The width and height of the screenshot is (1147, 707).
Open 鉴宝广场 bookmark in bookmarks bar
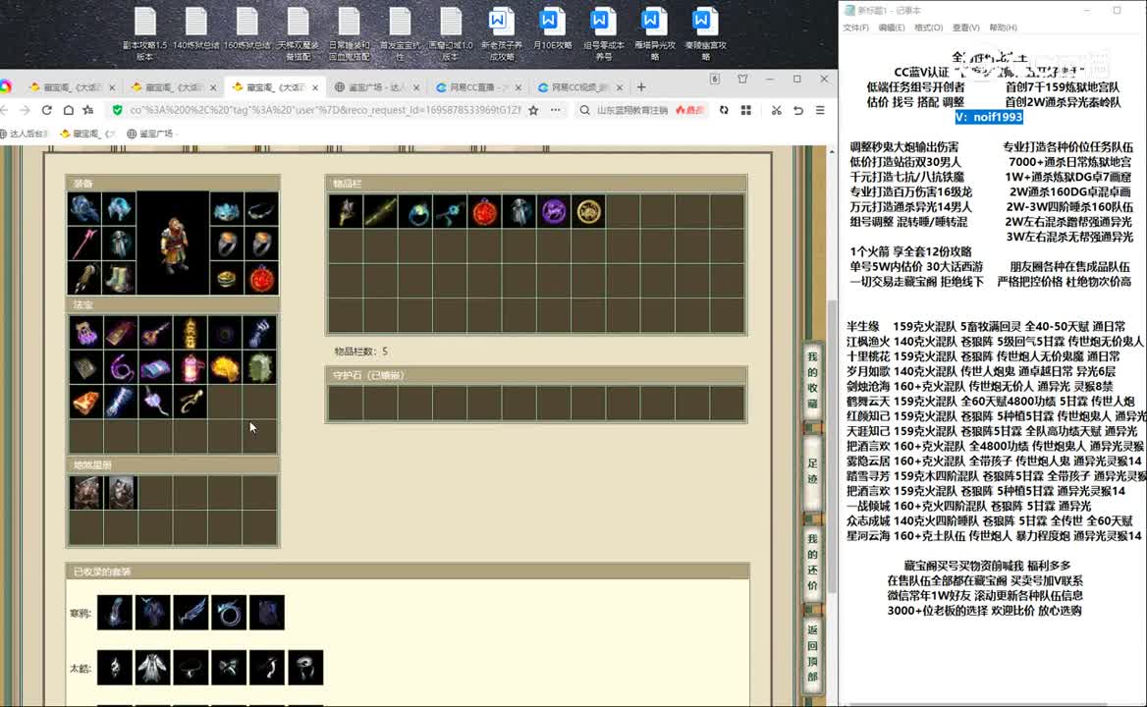150,134
